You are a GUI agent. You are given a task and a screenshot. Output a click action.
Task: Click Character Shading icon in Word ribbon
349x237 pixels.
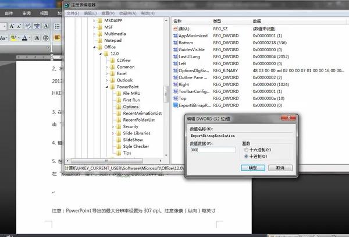pyautogui.click(x=37, y=38)
